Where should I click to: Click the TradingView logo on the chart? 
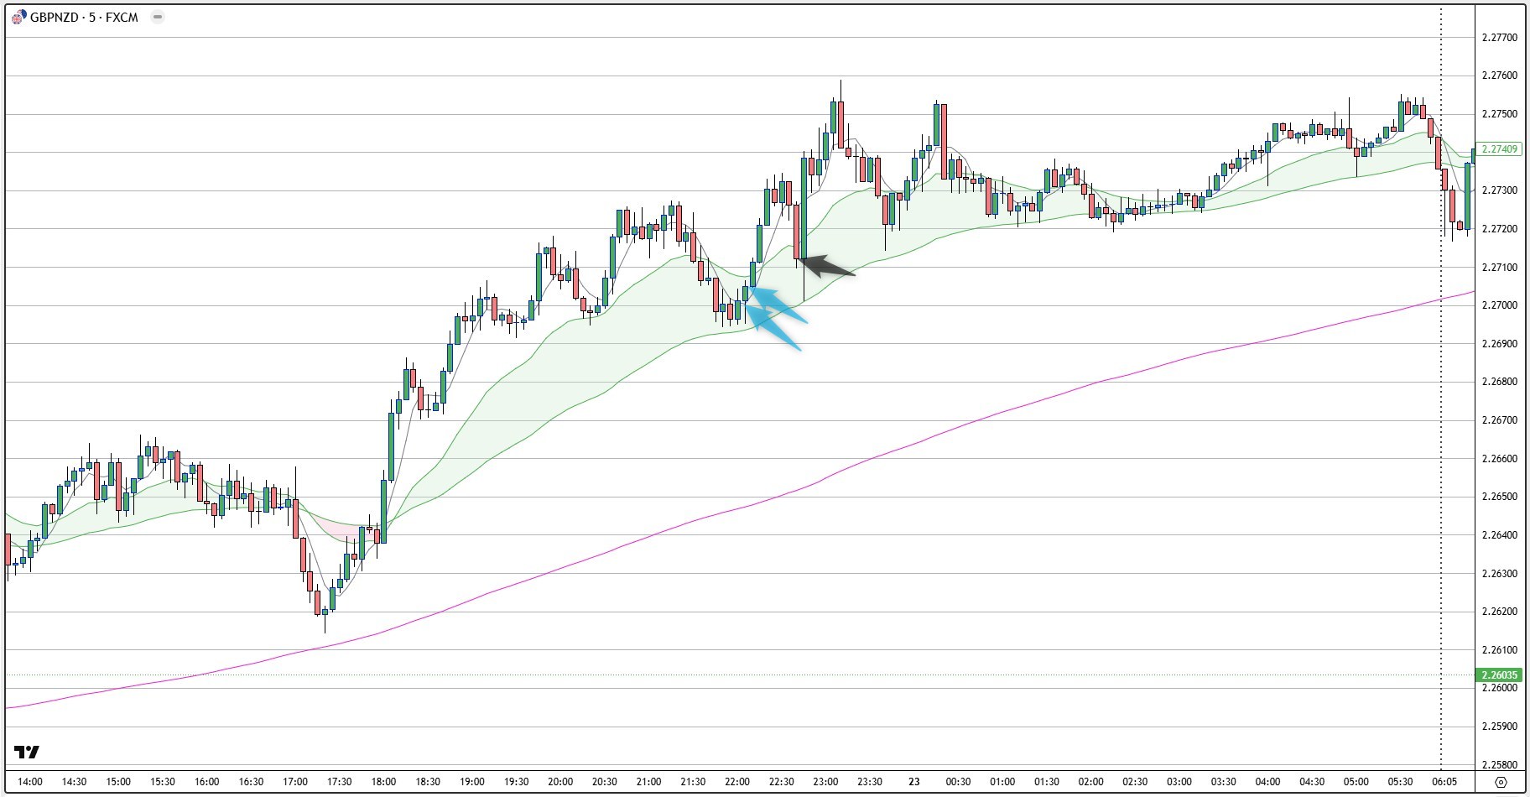pyautogui.click(x=27, y=752)
